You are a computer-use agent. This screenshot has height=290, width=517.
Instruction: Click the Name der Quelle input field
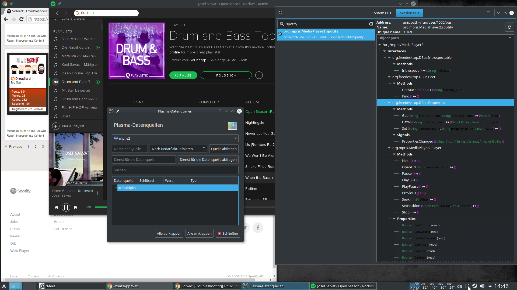click(130, 149)
